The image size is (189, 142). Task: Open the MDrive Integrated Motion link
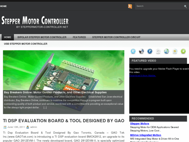pos(146,135)
